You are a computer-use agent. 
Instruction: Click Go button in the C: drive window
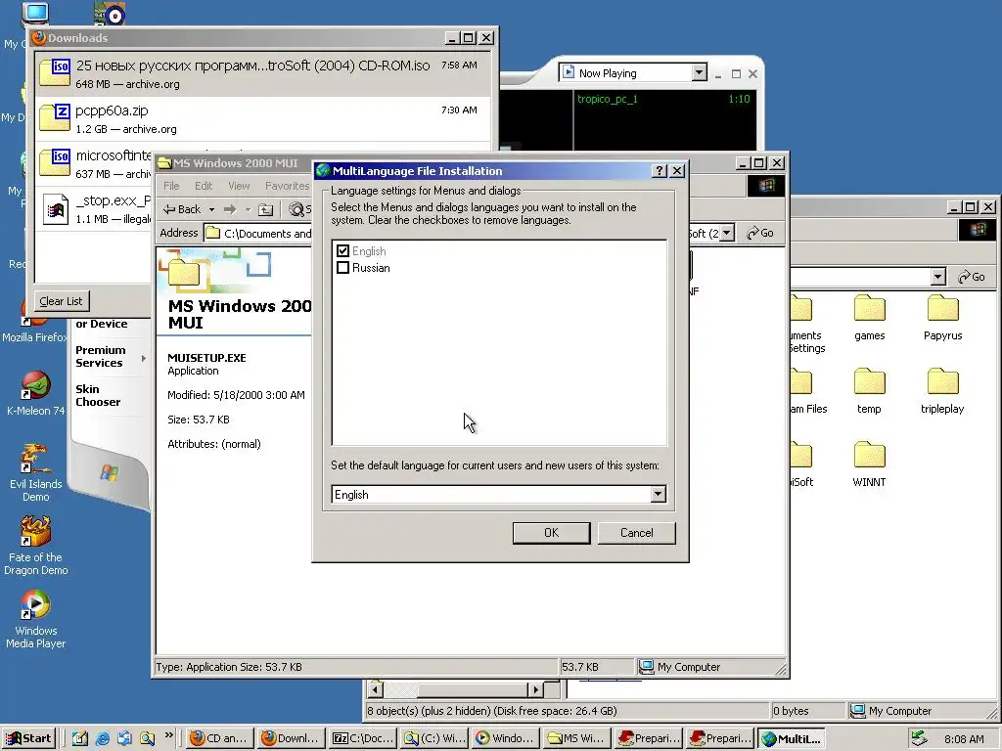point(972,277)
